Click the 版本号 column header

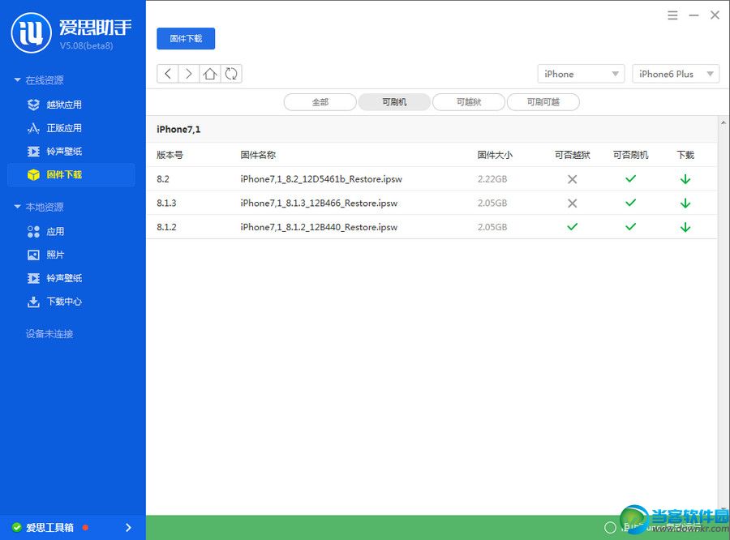pyautogui.click(x=170, y=155)
